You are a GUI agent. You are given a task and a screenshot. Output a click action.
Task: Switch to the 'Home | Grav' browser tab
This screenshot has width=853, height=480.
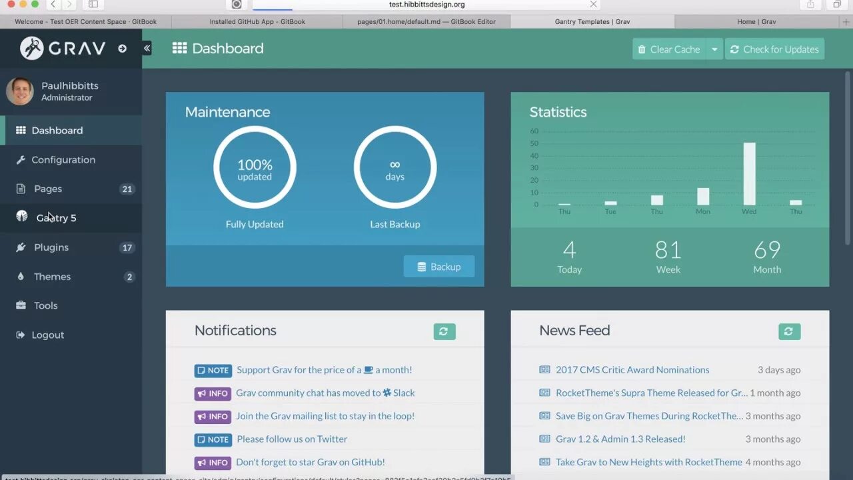756,21
